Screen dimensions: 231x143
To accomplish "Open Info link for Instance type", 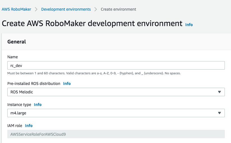I will coord(38,105).
